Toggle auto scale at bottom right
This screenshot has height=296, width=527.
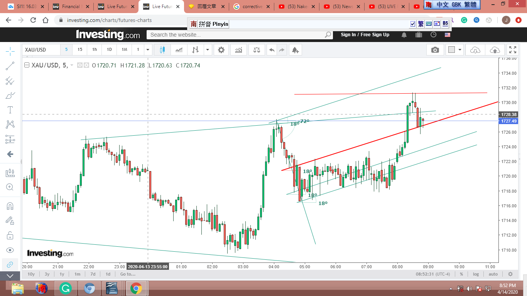pos(493,274)
